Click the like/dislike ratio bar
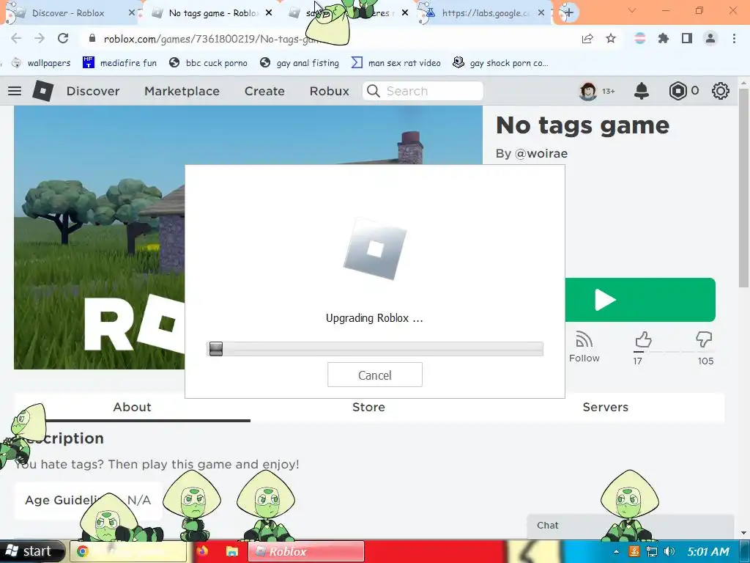 tap(674, 352)
